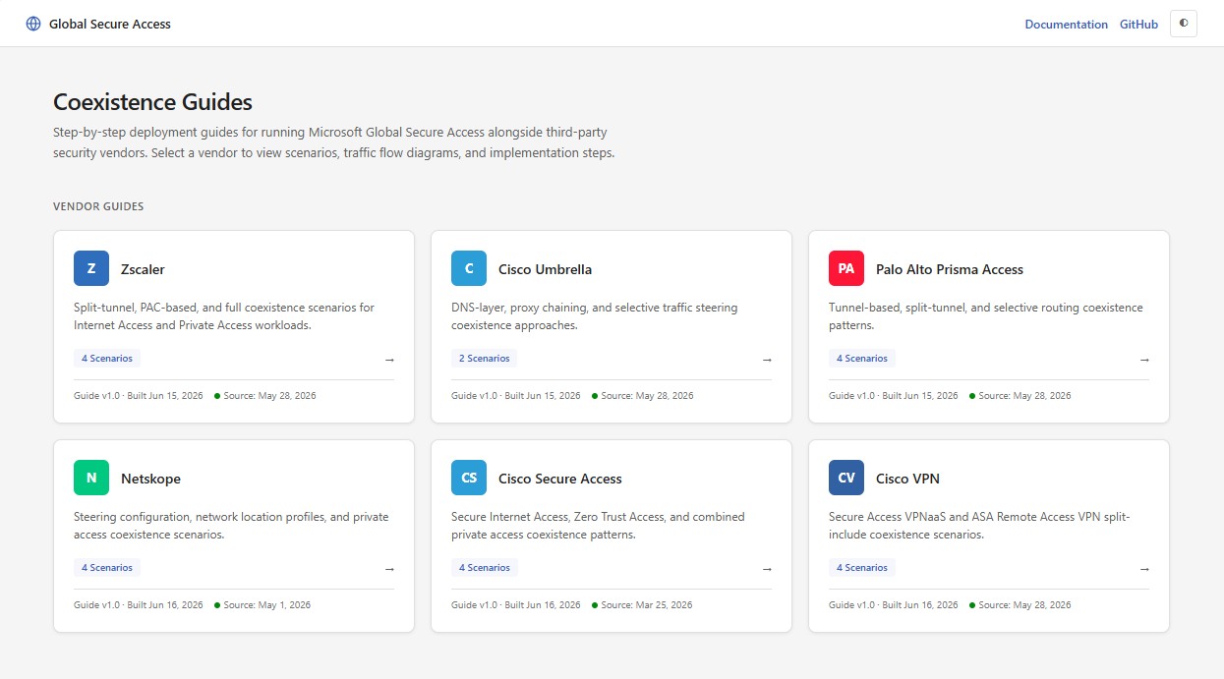Click the Netskope N logo icon
This screenshot has width=1224, height=679.
[91, 478]
